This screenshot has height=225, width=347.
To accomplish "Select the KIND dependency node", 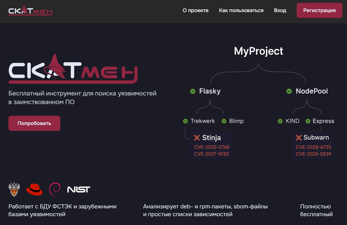I will (x=292, y=121).
